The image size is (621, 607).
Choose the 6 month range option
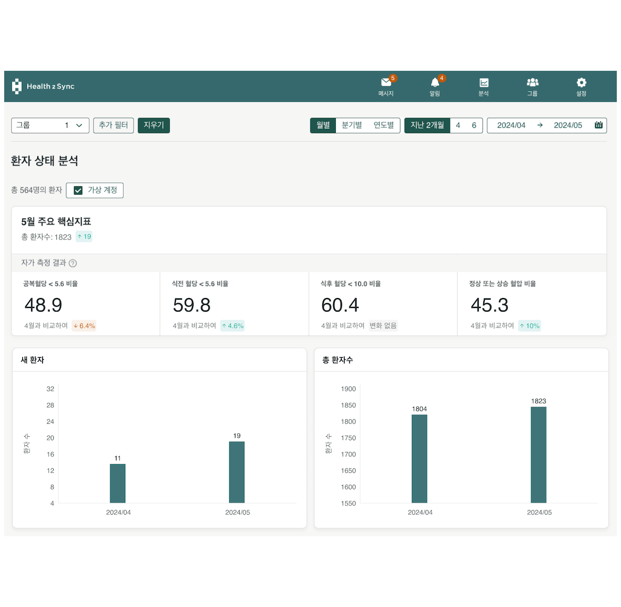click(474, 125)
